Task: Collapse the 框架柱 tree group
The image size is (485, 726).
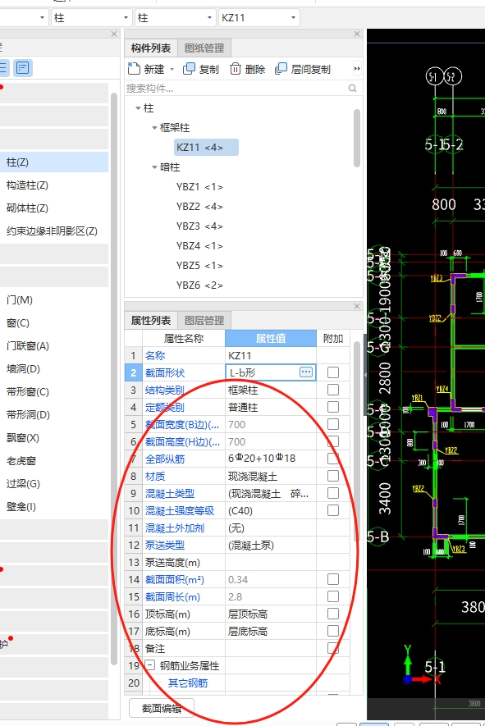Action: click(x=154, y=128)
